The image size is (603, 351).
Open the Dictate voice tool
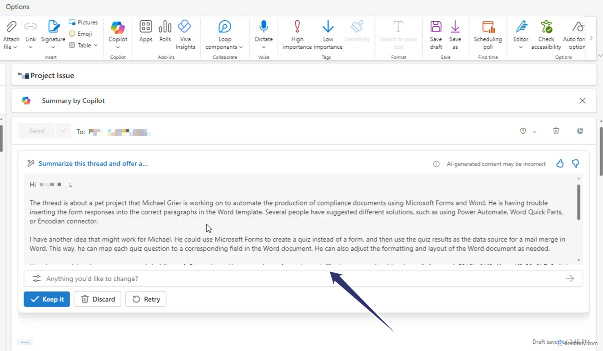coord(263,33)
